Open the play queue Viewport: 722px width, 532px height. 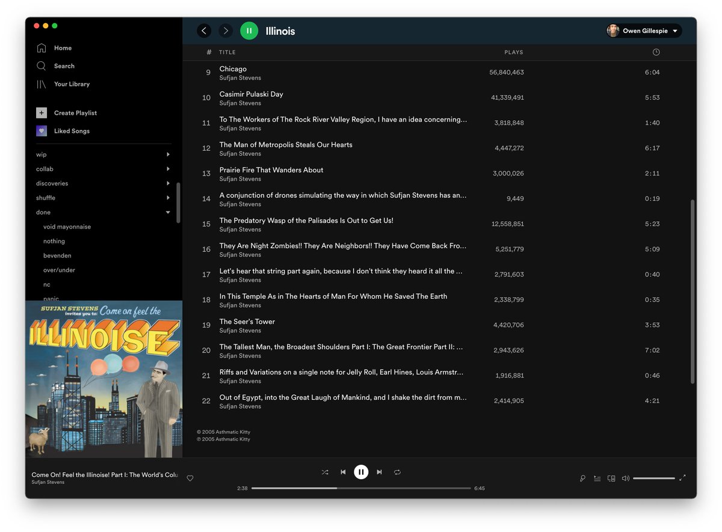[597, 478]
